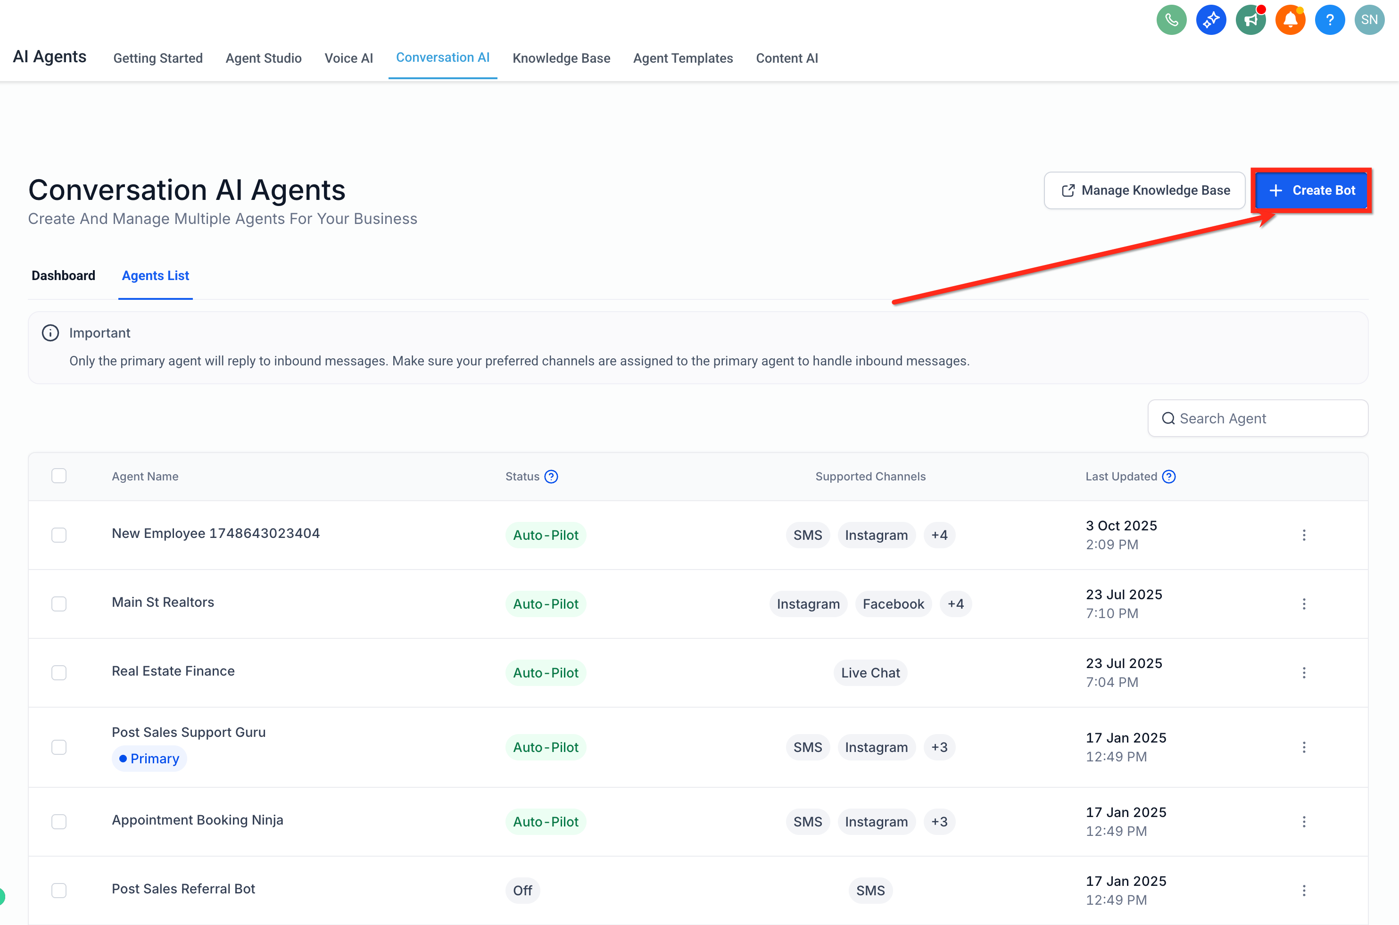Image resolution: width=1399 pixels, height=925 pixels.
Task: Click the Off status badge for Post Sales Referral Bot
Action: point(523,891)
